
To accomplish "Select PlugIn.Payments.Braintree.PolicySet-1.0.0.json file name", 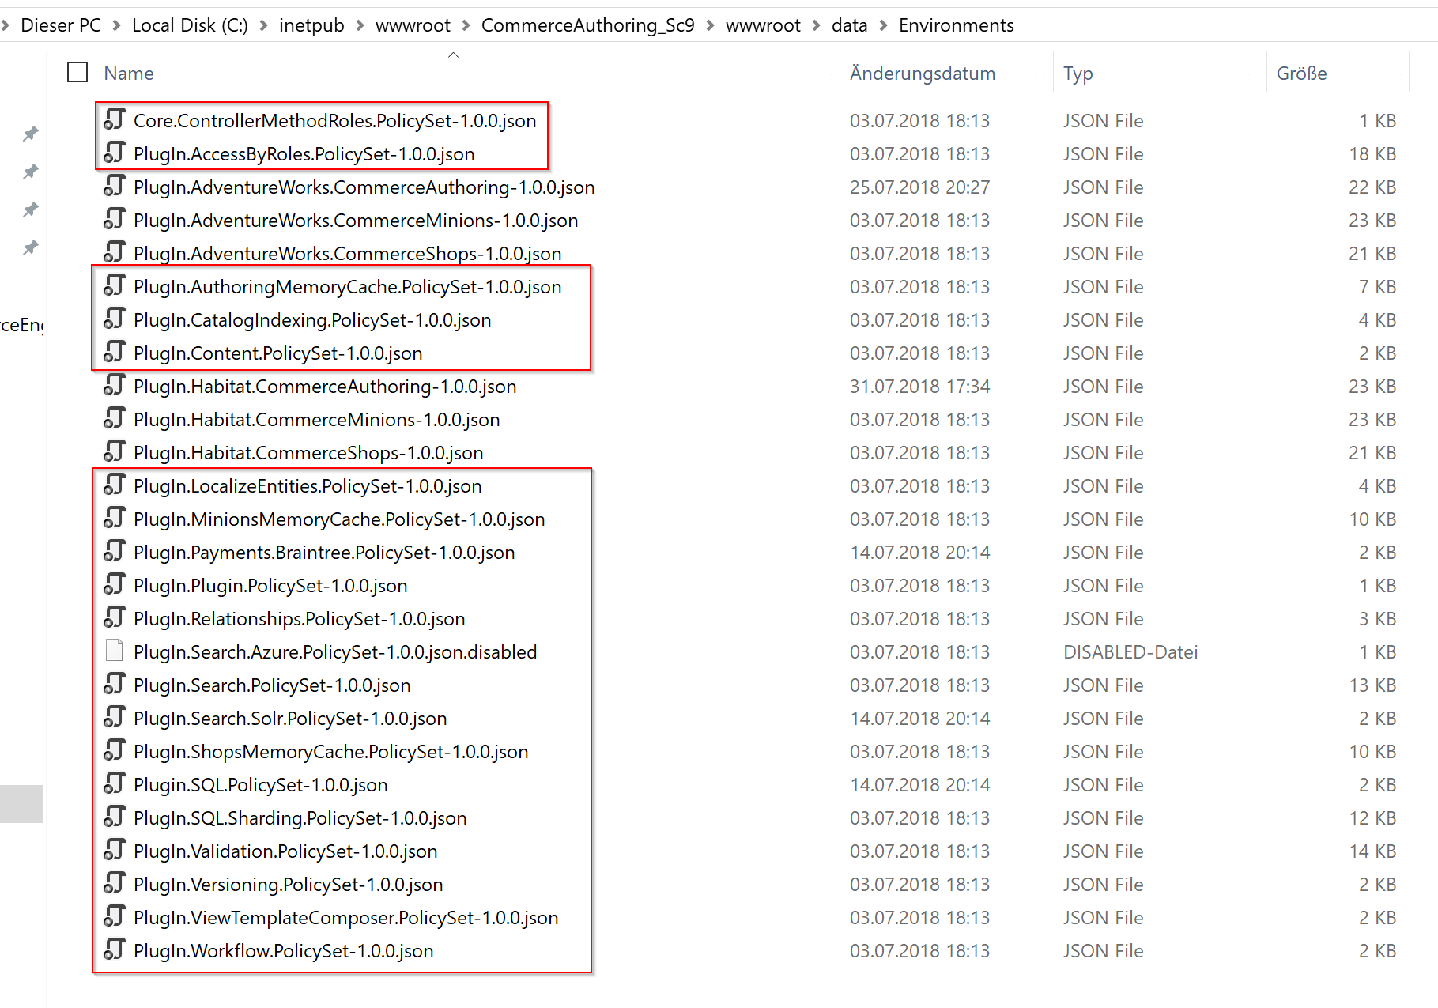I will (x=324, y=553).
